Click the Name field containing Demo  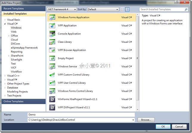coord(81,115)
